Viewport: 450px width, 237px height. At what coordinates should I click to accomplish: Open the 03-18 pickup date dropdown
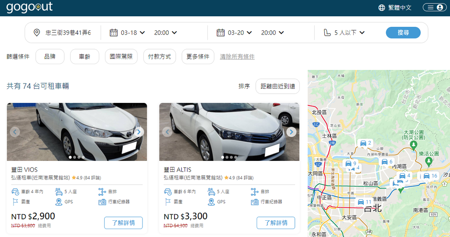[x=133, y=33]
